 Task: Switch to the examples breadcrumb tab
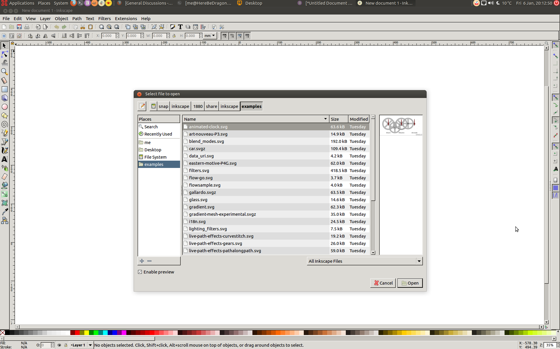[251, 106]
